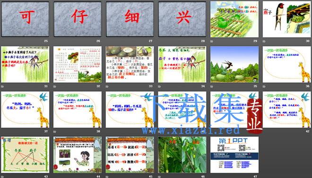The width and height of the screenshot is (312, 178).
Task: Click the animation star icon below slide 38
Action: [55, 132]
